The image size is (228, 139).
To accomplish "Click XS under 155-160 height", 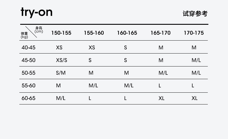I will coord(91,47).
